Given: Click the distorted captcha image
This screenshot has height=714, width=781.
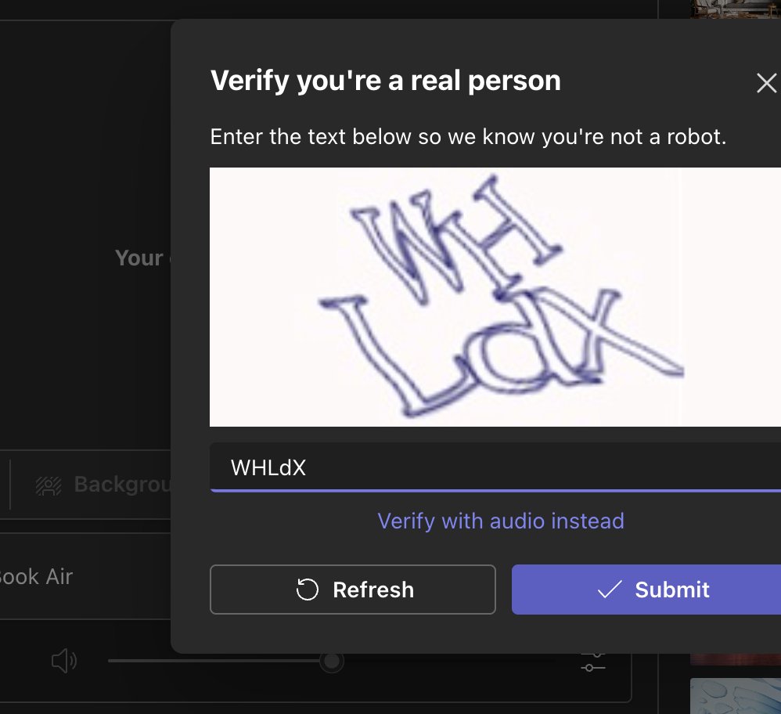Looking at the screenshot, I should point(495,297).
